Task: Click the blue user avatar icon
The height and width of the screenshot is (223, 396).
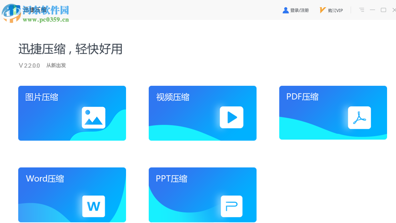Action: click(x=285, y=10)
